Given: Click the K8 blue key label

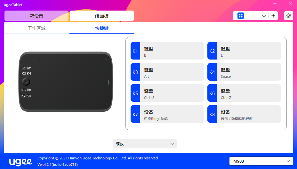Looking at the screenshot, I should click(x=212, y=114).
